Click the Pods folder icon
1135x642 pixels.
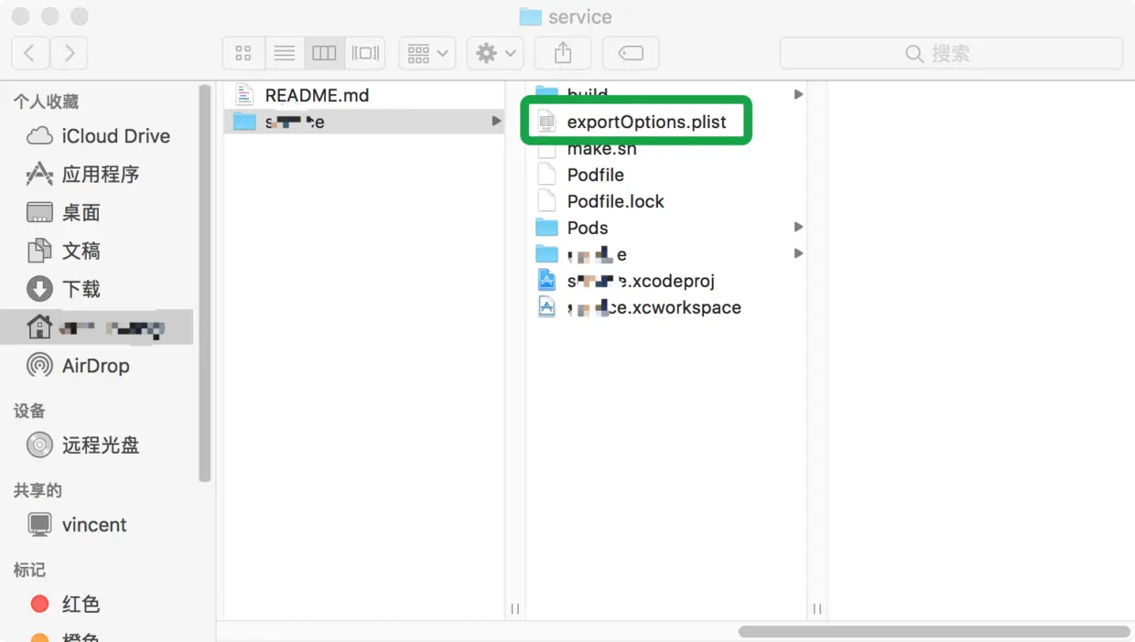[546, 227]
